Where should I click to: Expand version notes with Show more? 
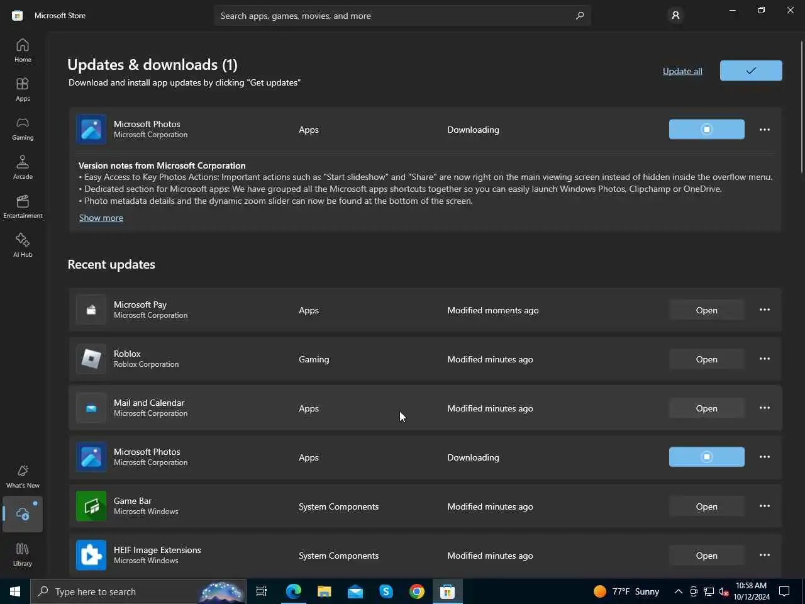click(x=101, y=218)
